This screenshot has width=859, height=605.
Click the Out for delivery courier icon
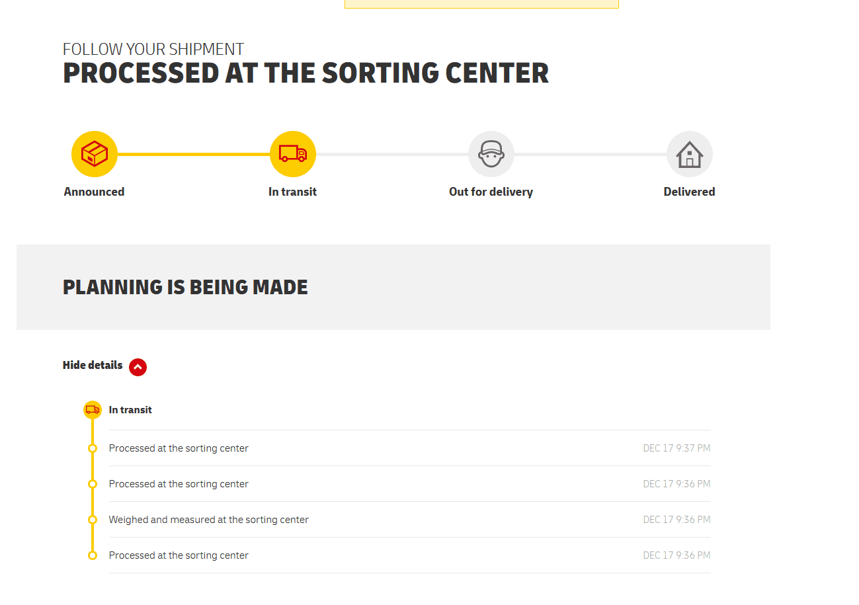click(x=491, y=154)
